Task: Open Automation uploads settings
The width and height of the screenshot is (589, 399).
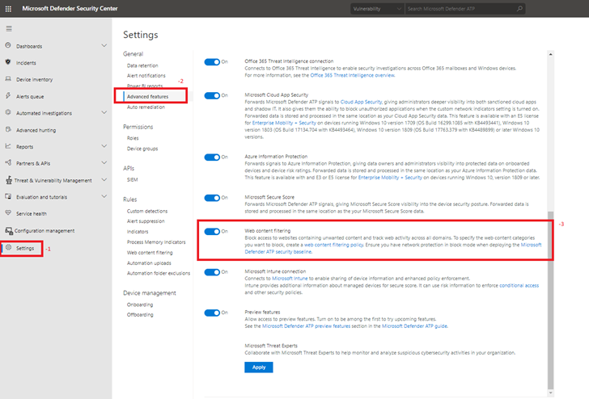Action: pos(149,263)
